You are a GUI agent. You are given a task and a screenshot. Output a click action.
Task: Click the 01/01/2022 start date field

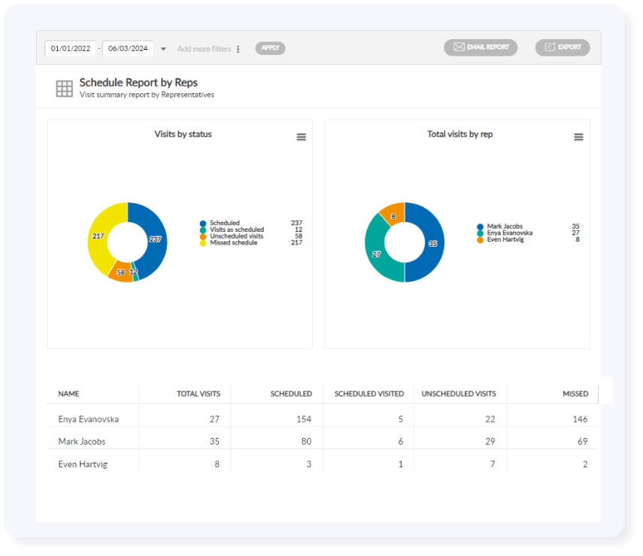tap(70, 47)
